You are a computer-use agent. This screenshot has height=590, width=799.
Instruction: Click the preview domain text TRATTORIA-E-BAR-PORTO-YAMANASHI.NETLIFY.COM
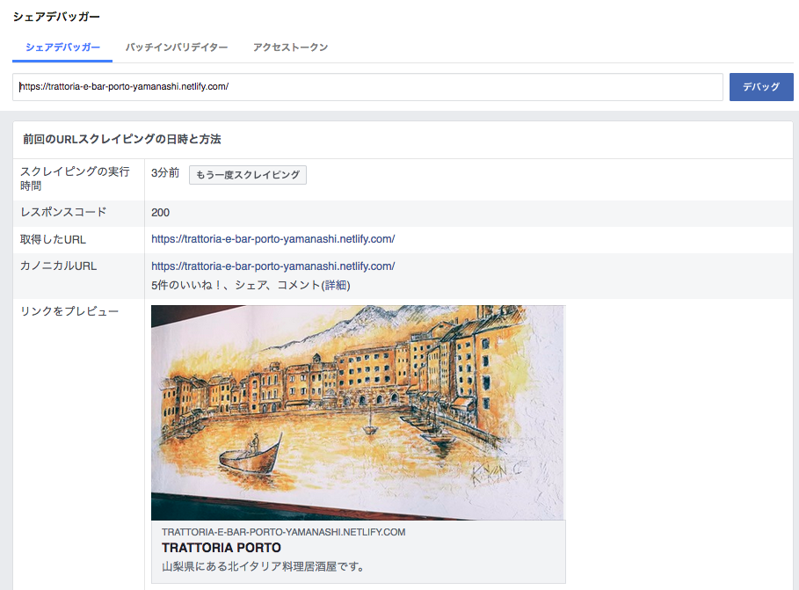coord(283,532)
